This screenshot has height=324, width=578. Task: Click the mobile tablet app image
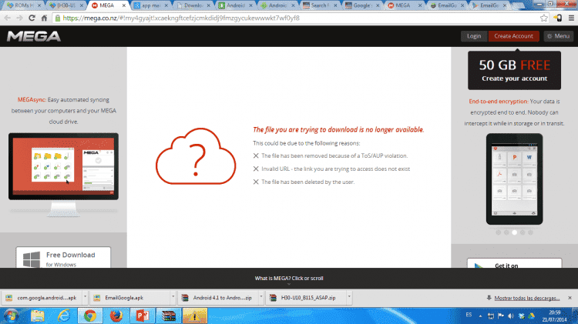point(514,179)
